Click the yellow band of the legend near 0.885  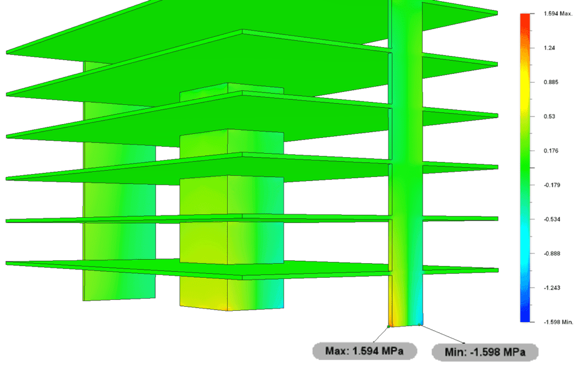[x=525, y=82]
